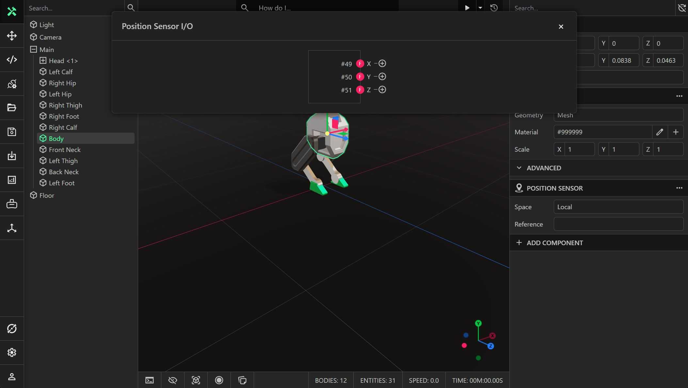
Task: Click inside the Reference input field
Action: coord(618,224)
